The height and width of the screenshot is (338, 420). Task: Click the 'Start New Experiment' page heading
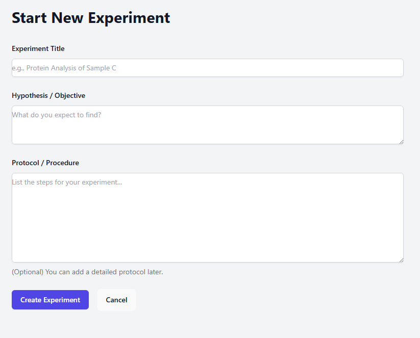90,17
